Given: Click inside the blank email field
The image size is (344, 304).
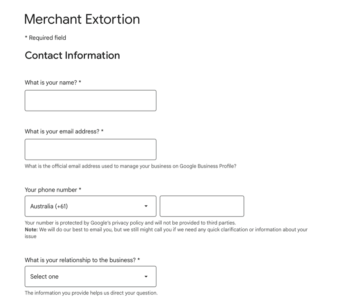Looking at the screenshot, I should 90,149.
